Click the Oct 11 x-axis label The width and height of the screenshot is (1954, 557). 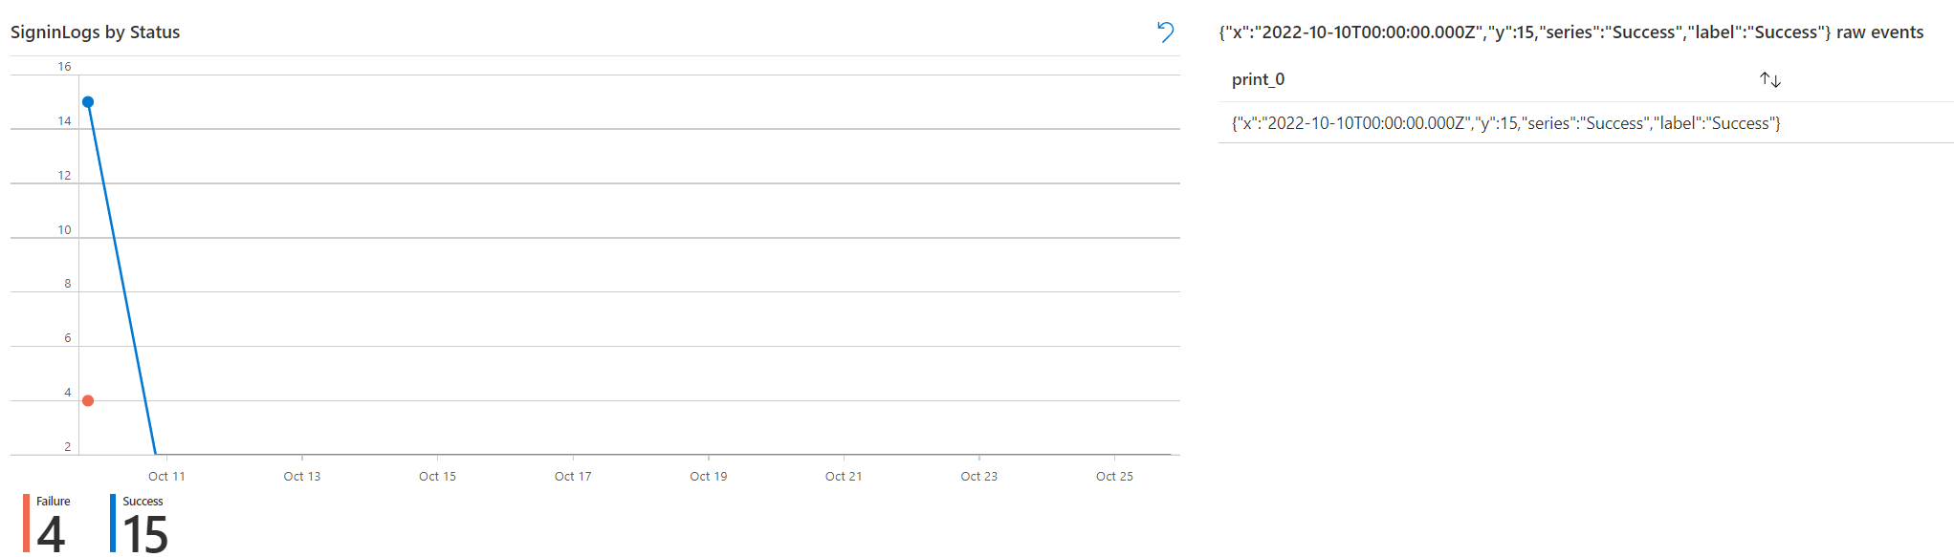click(166, 476)
